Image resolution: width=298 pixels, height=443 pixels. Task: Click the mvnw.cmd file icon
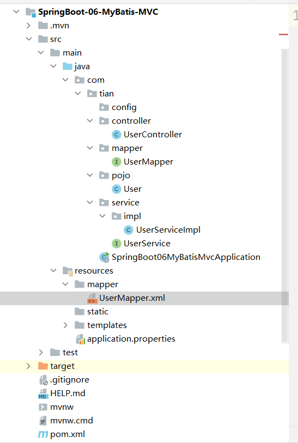(x=43, y=421)
